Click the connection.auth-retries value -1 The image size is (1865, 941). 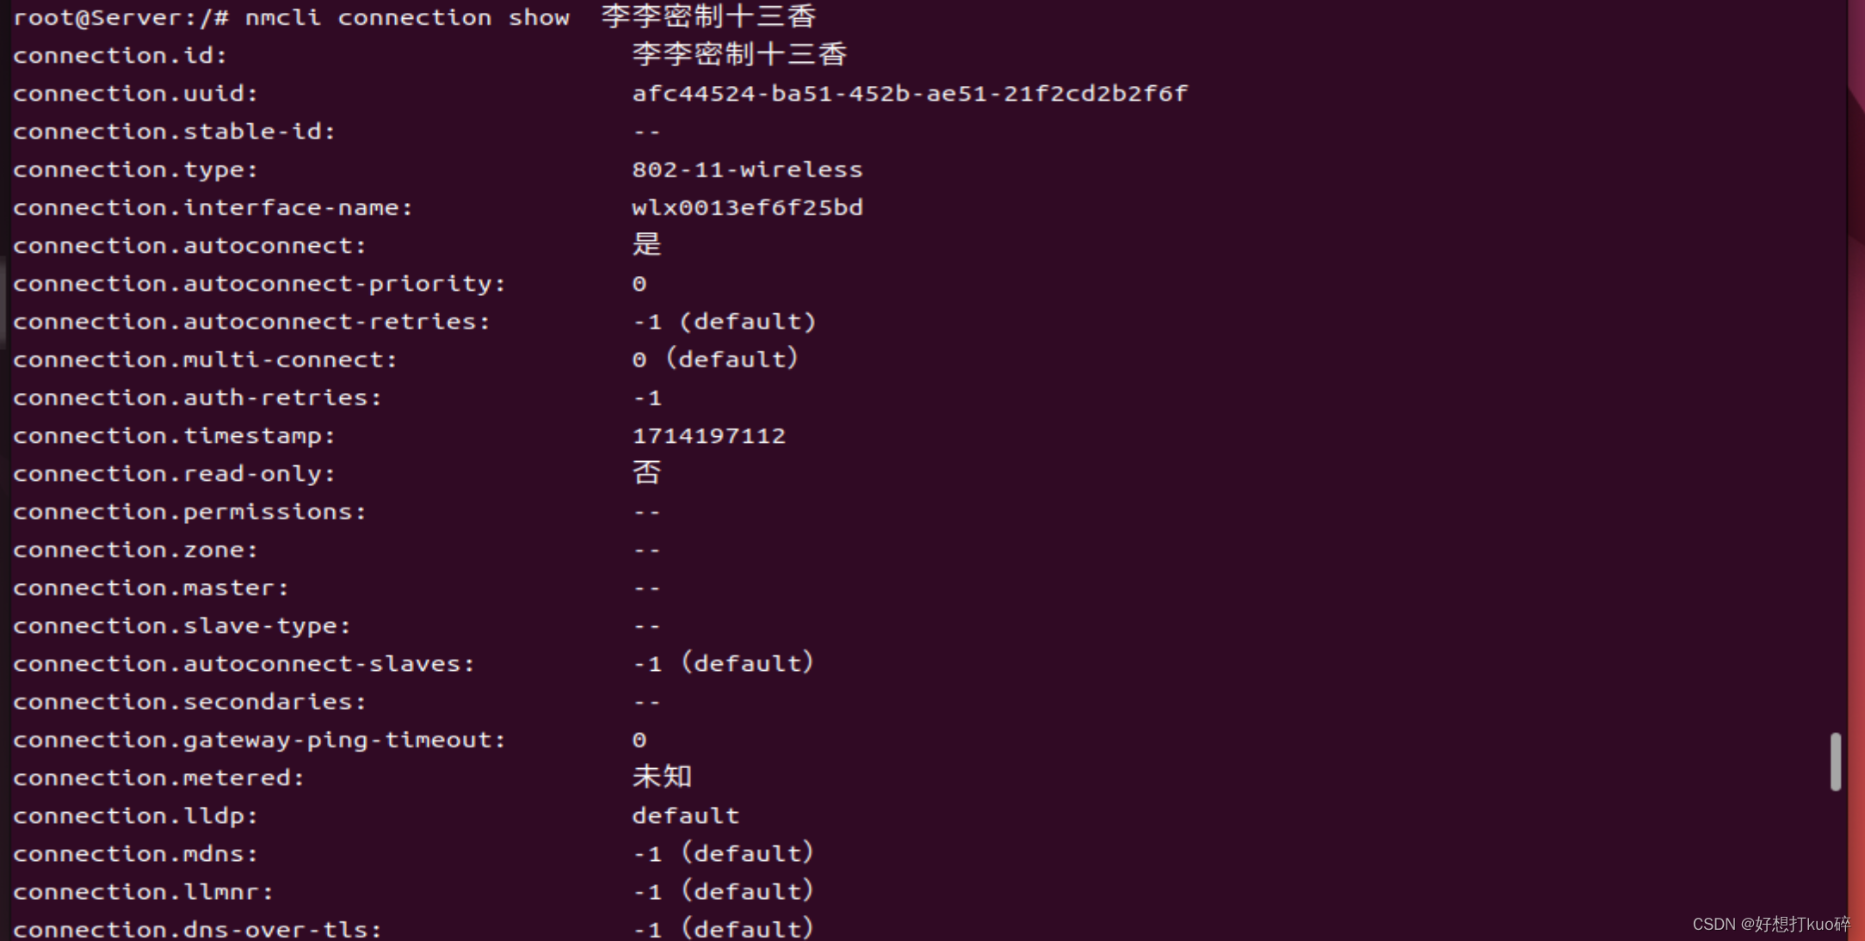tap(647, 397)
